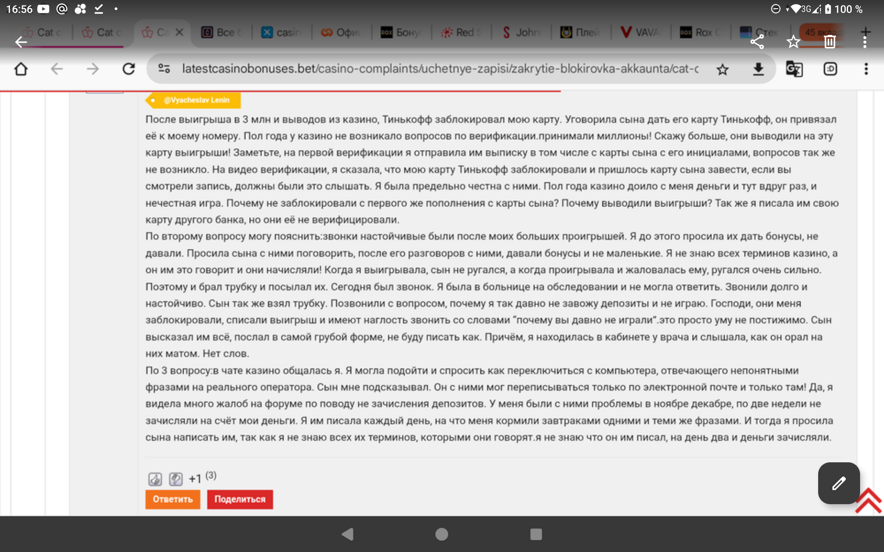Screen dimensions: 884x552
Task: Open site settings icon in address bar
Action: 164,69
